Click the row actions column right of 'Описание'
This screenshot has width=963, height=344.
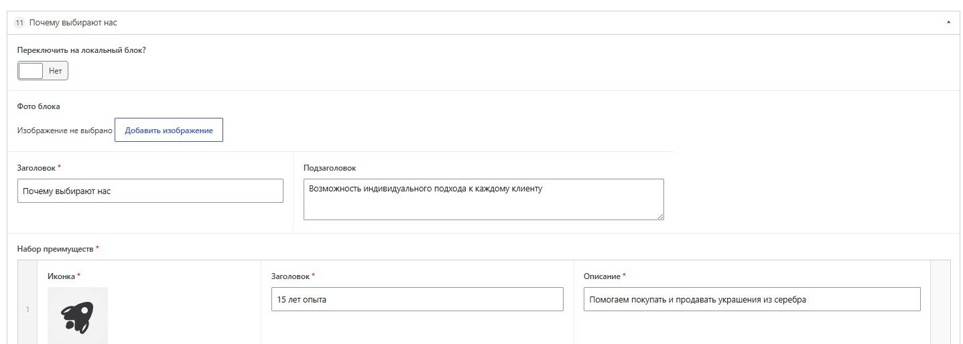pyautogui.click(x=940, y=303)
